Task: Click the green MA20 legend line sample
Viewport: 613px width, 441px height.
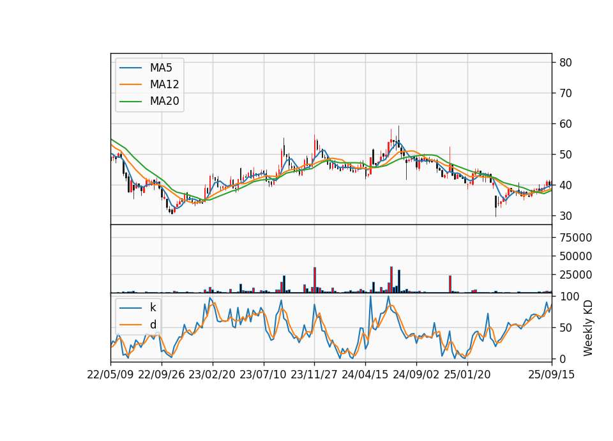Action: click(130, 102)
